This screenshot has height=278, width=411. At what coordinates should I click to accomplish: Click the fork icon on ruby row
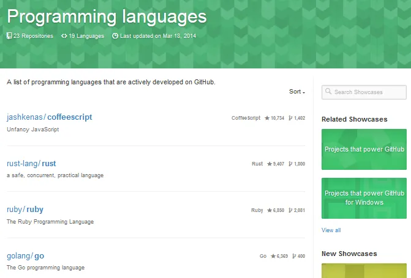290,210
